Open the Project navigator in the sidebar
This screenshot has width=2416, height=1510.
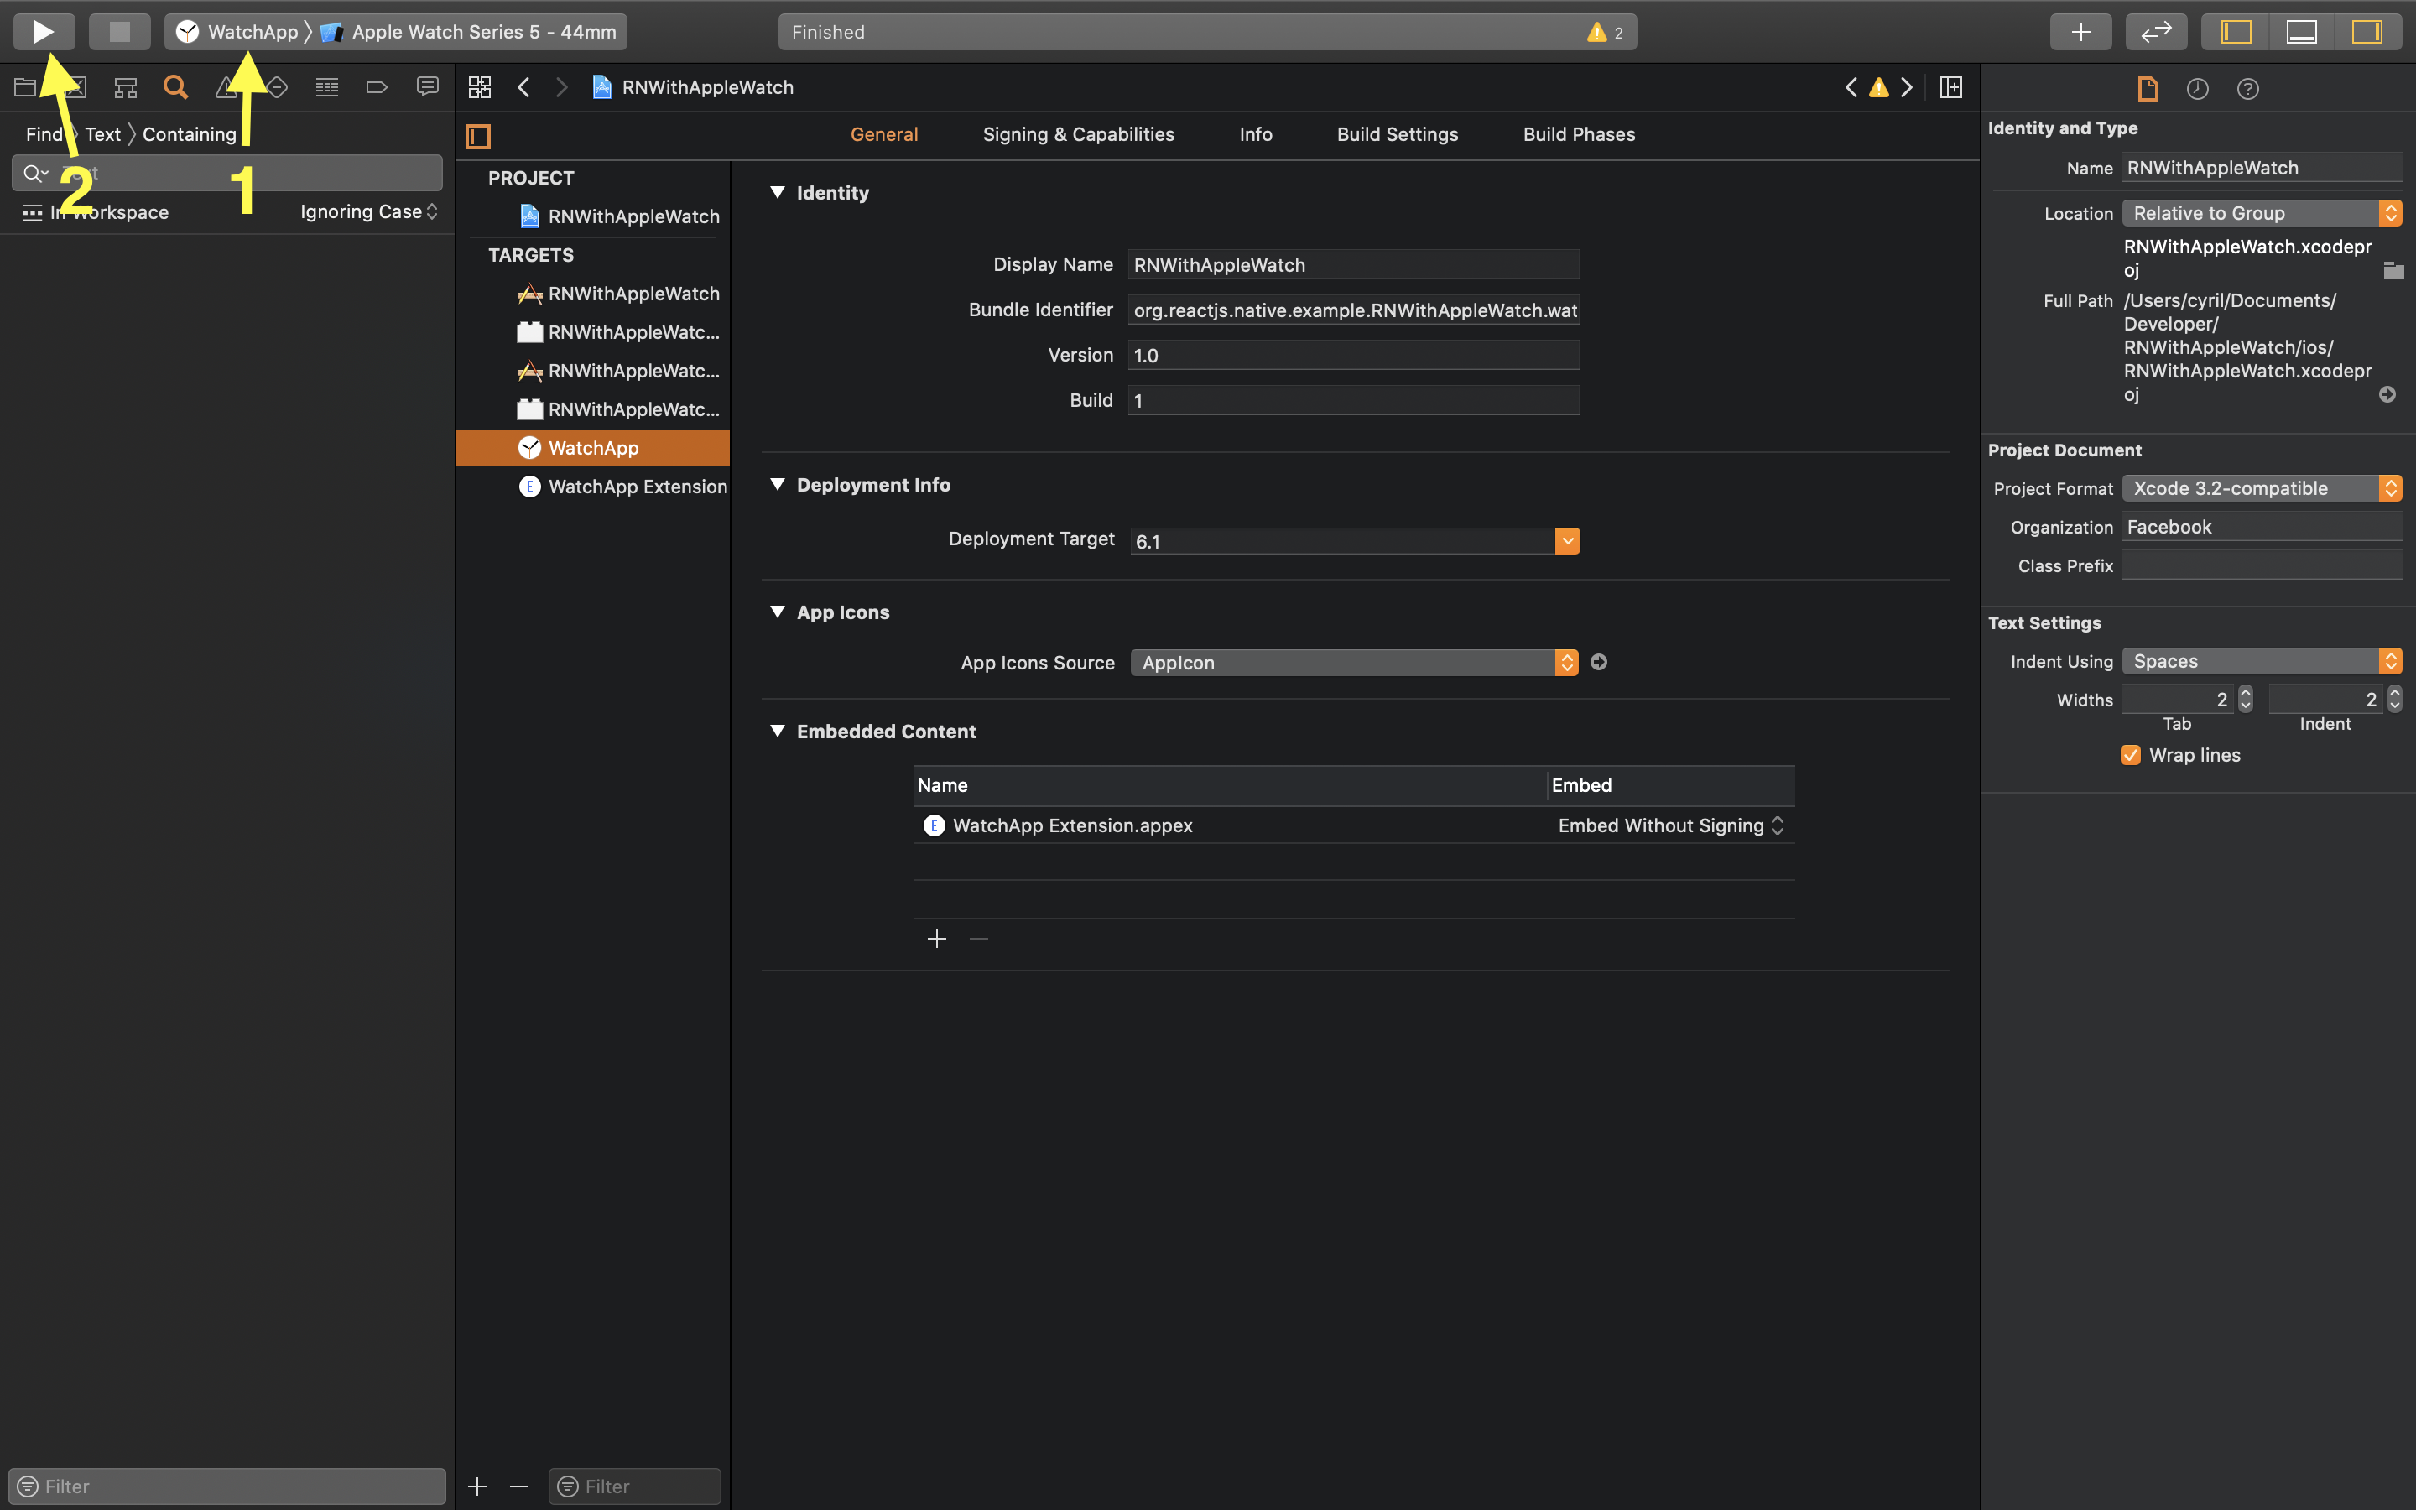[25, 87]
